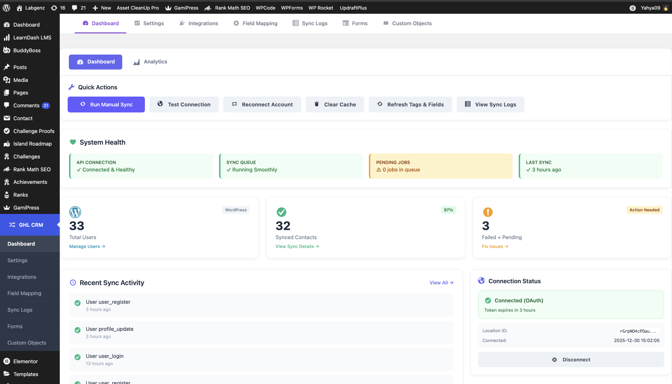The image size is (672, 384).
Task: Open View All recent sync activity
Action: click(441, 282)
